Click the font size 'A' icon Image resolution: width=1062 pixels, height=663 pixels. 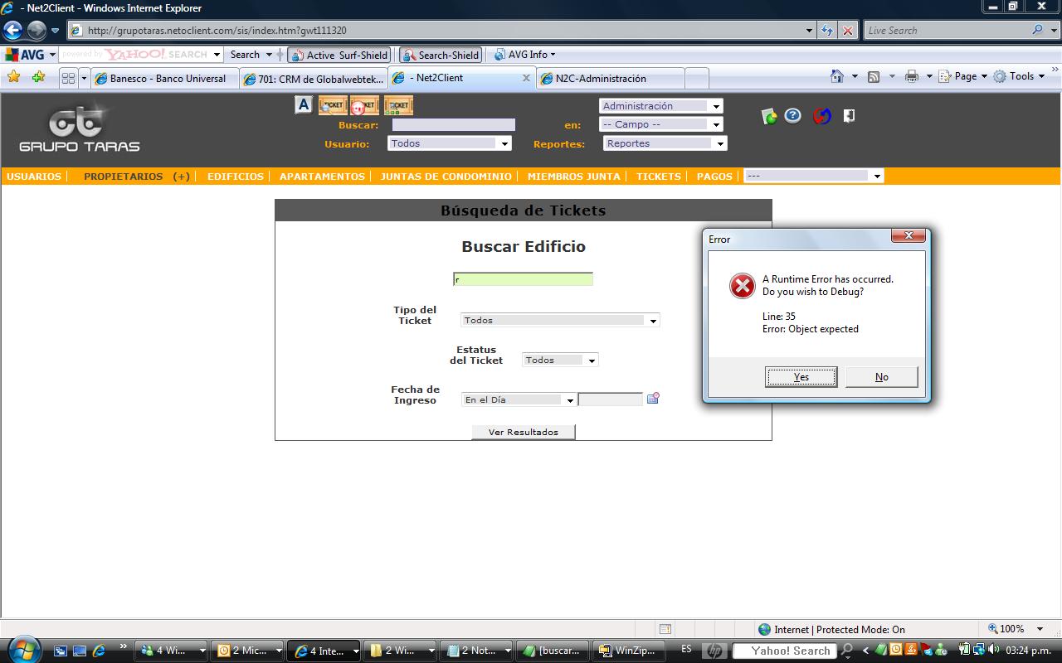(304, 104)
